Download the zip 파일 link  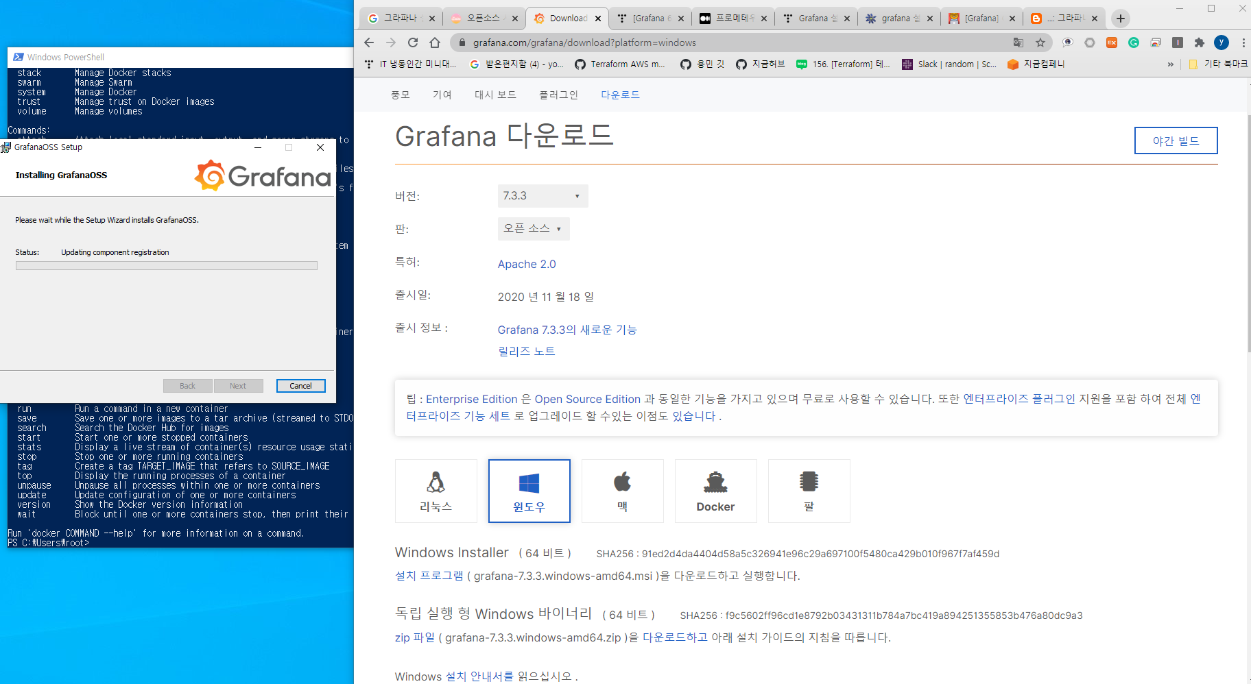coord(415,637)
